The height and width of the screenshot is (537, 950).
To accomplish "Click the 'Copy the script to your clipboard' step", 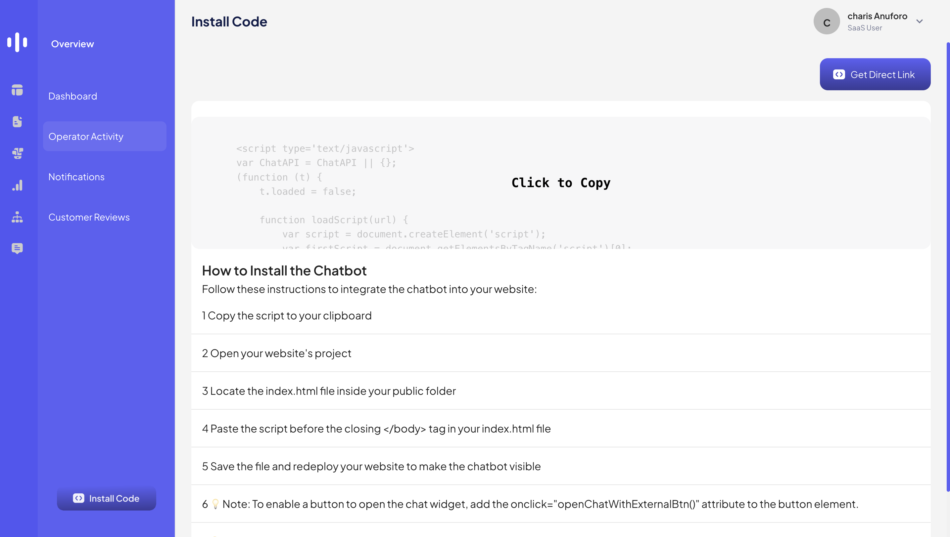I will (287, 316).
